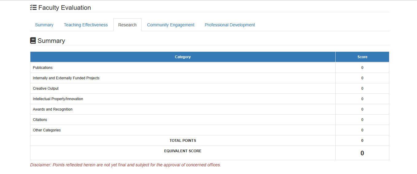Click score value for Intellectual Property/Innovation
Image resolution: width=417 pixels, height=174 pixels.
tap(362, 99)
